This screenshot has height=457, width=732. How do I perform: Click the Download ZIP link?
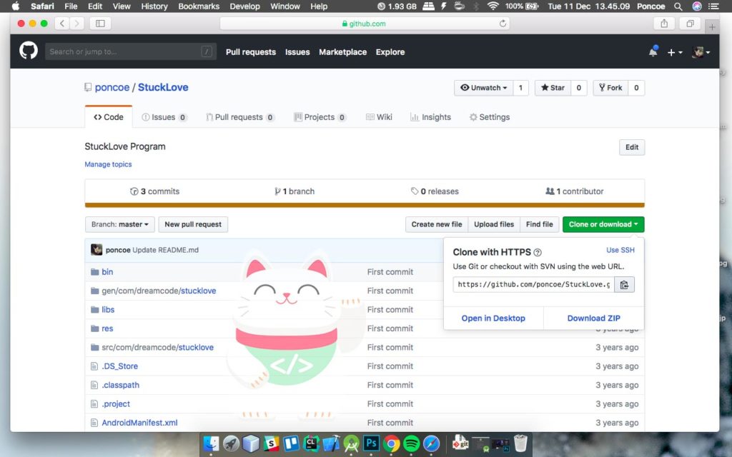tap(593, 318)
